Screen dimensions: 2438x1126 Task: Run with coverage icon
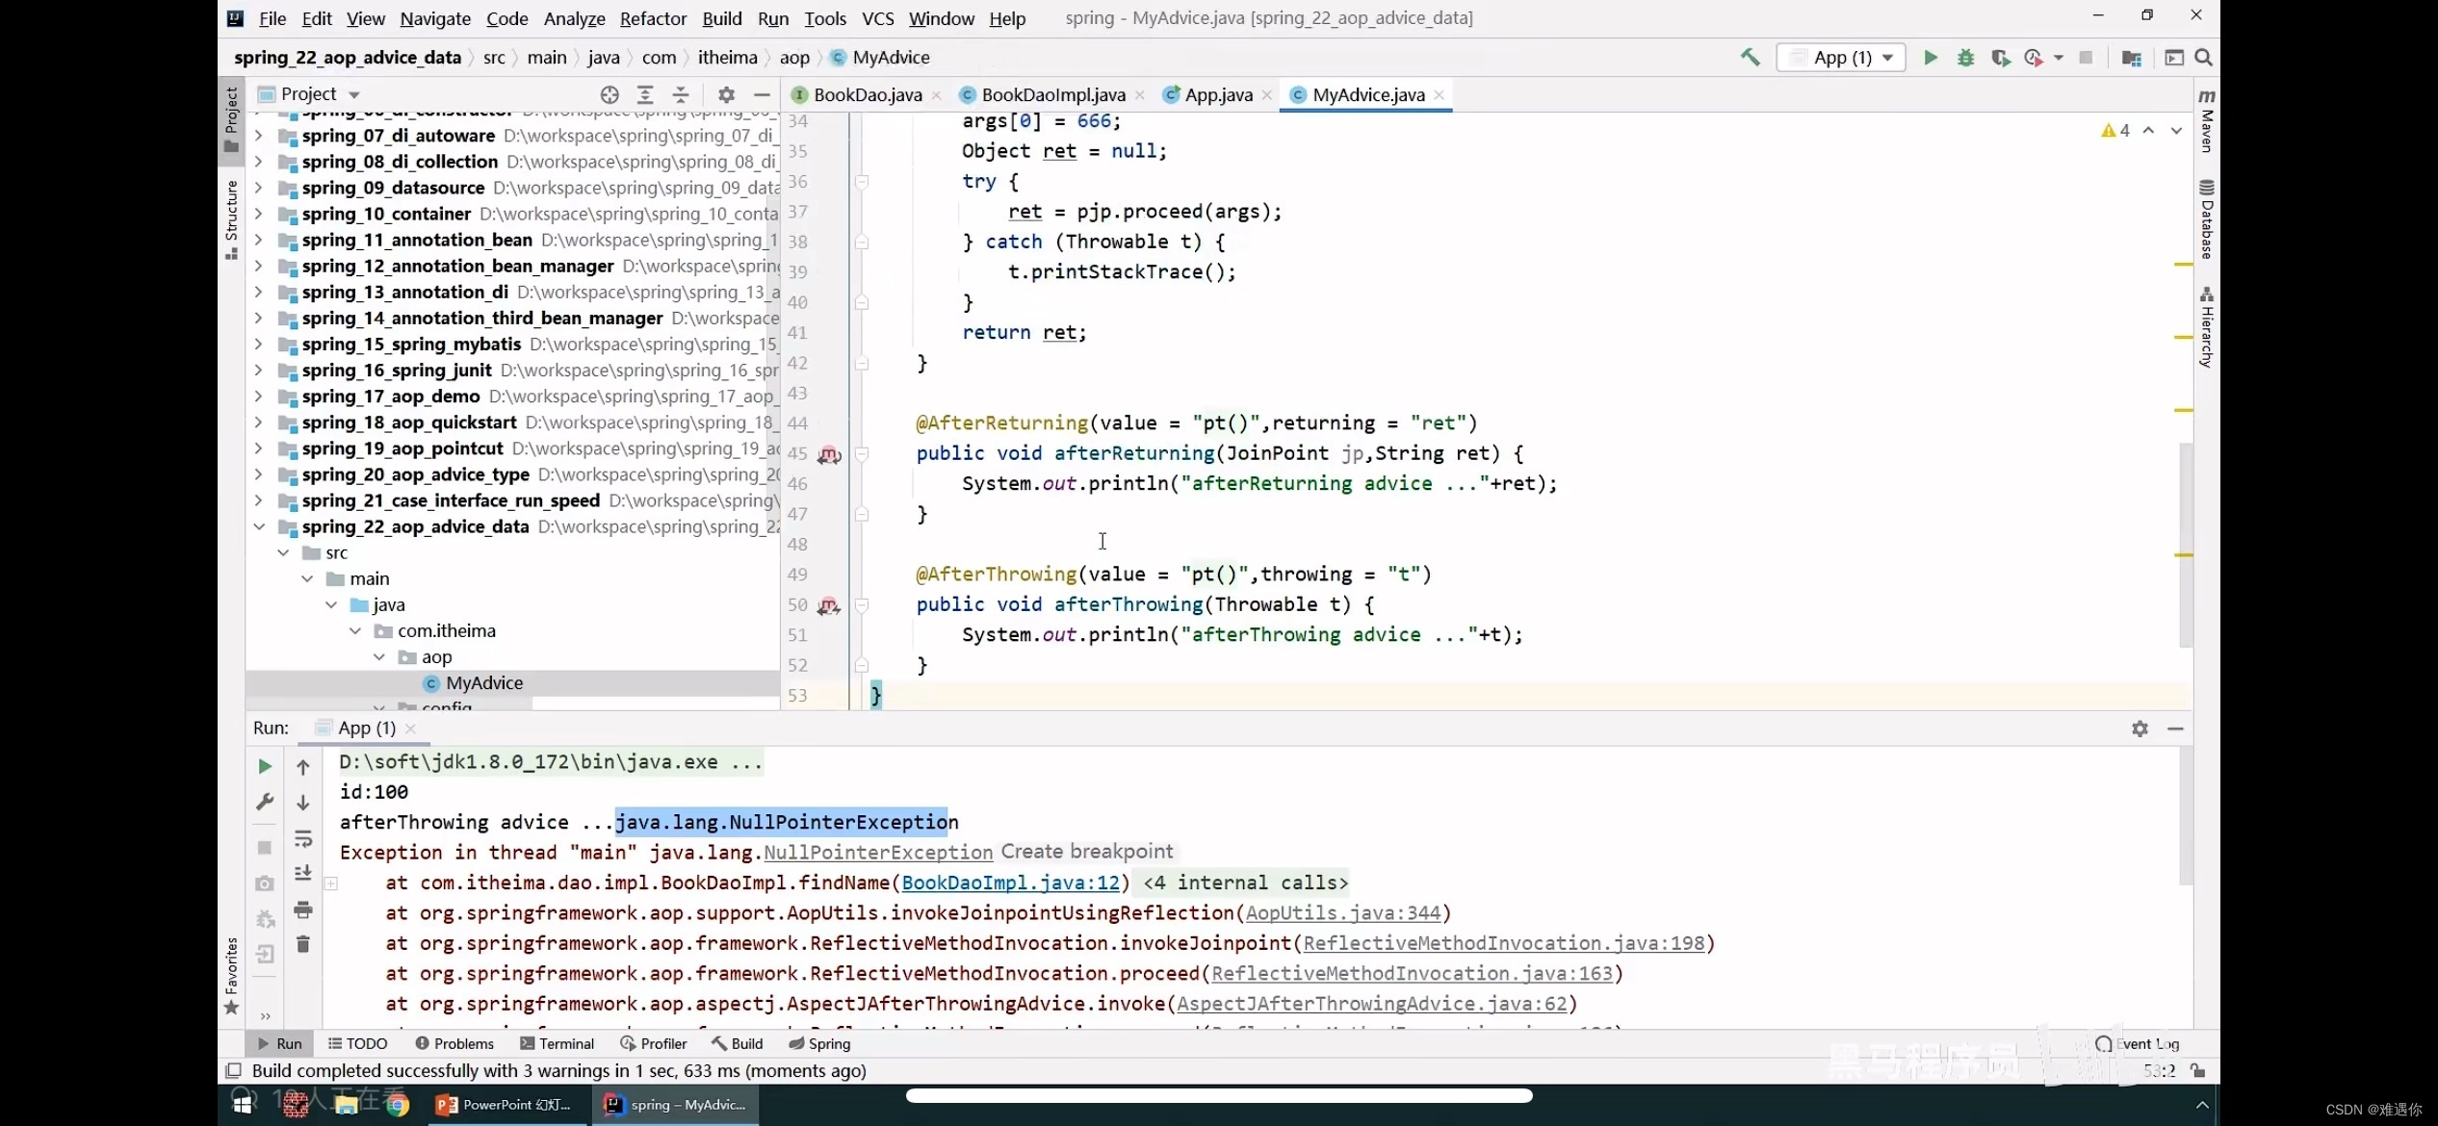(2000, 58)
